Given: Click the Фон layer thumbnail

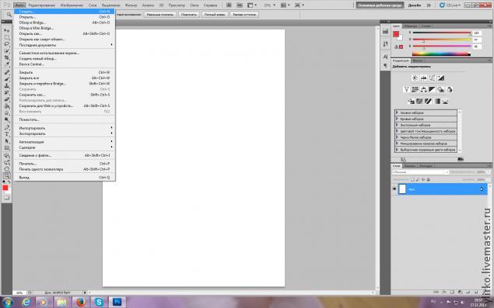Looking at the screenshot, I should tap(402, 189).
